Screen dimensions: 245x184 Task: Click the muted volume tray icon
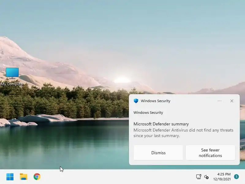[x=206, y=177]
